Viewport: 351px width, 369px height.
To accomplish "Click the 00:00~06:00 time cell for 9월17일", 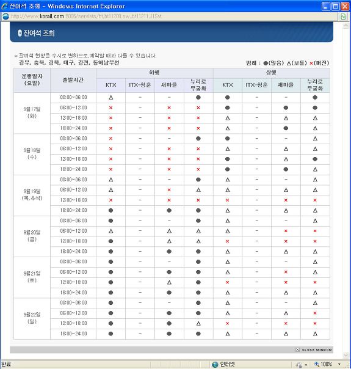I will tap(73, 97).
